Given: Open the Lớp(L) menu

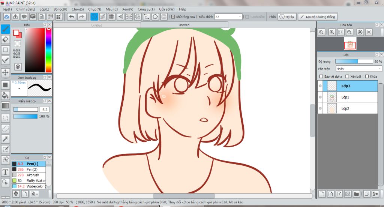Looking at the screenshot, I should click(x=44, y=9).
